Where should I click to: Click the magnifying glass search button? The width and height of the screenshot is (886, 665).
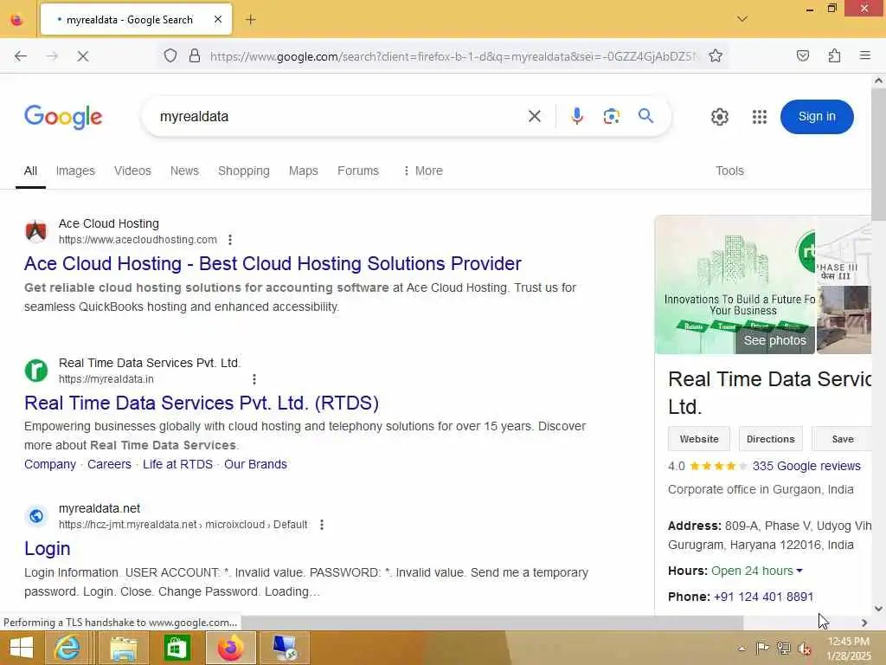[645, 116]
